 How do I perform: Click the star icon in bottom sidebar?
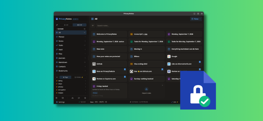point(85,98)
